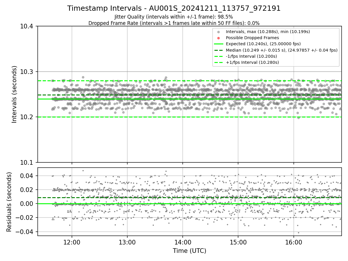Select legend entry "+1/fps Interval (10.280s)"

[252, 62]
